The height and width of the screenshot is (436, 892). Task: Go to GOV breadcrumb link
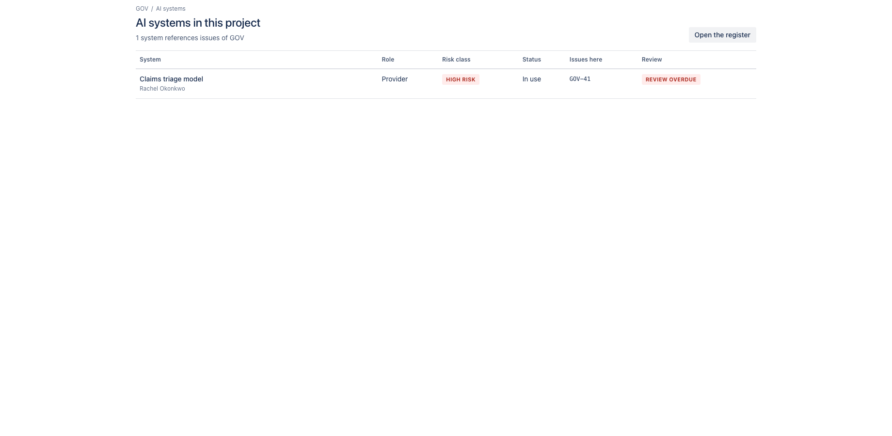point(142,9)
